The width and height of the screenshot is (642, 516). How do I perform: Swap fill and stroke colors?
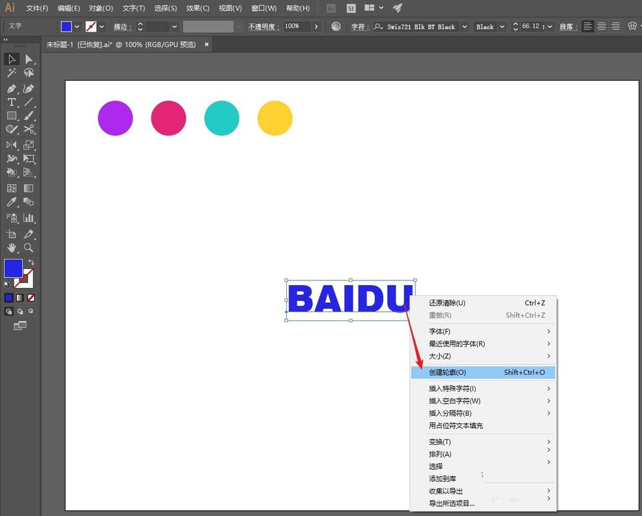(x=31, y=262)
